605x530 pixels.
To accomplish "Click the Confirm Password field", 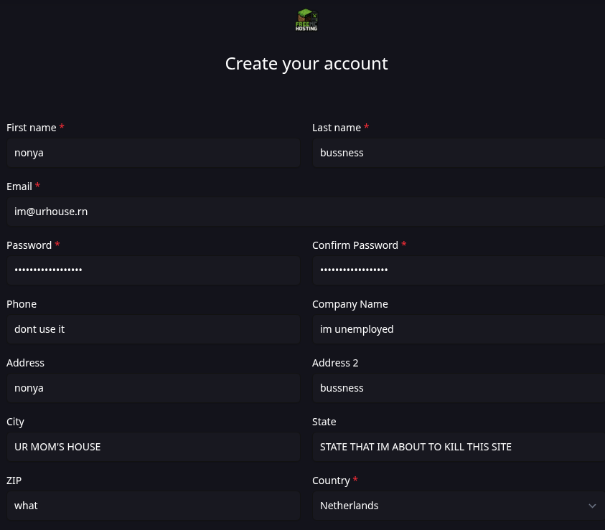I will [x=458, y=270].
